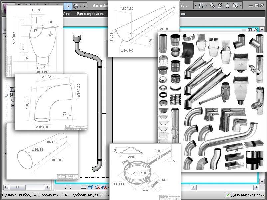Image resolution: width=267 pixels, height=200 pixels.
Task: Switch to the Редактирование ribbon tab
Action: (x=90, y=14)
